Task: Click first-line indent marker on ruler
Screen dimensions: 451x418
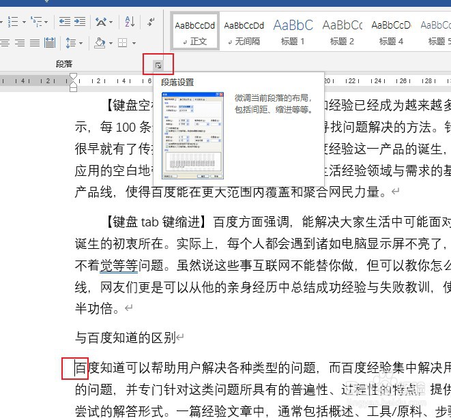Action: (73, 76)
